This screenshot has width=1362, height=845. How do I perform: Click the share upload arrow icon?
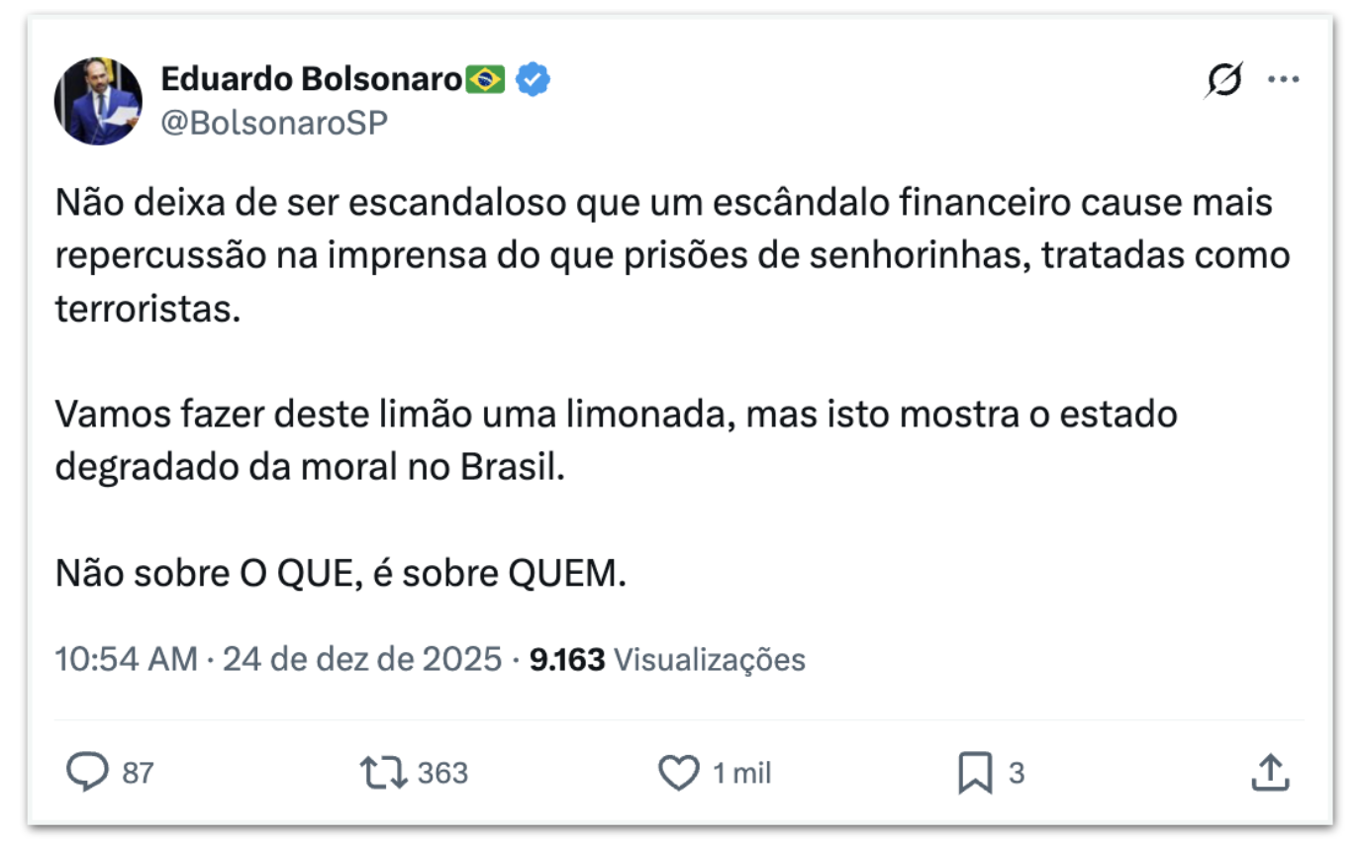(x=1270, y=773)
